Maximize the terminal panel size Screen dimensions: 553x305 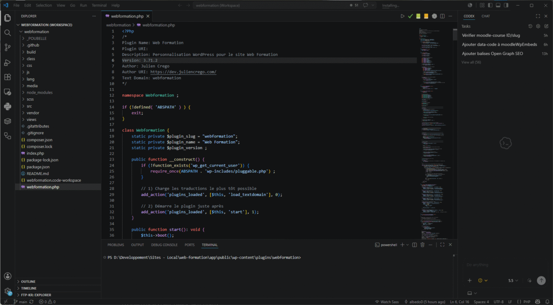pos(442,245)
